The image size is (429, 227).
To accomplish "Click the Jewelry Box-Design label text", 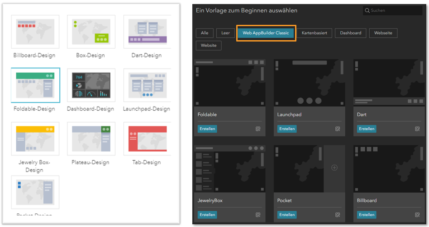I will coord(34,166).
